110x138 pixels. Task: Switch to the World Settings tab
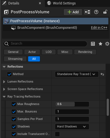click(x=64, y=3)
